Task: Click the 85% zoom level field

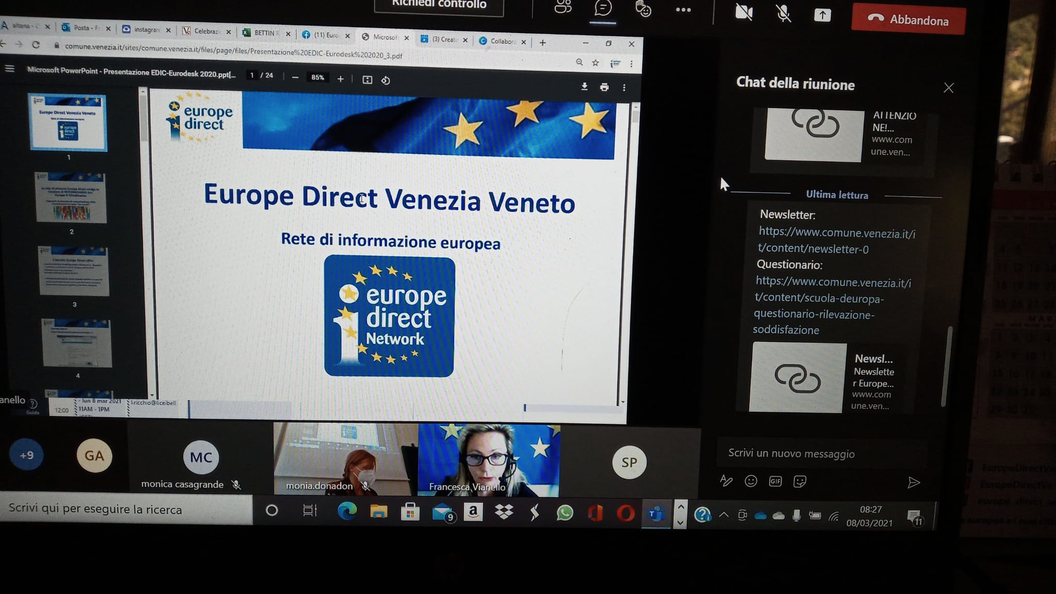Action: point(318,78)
